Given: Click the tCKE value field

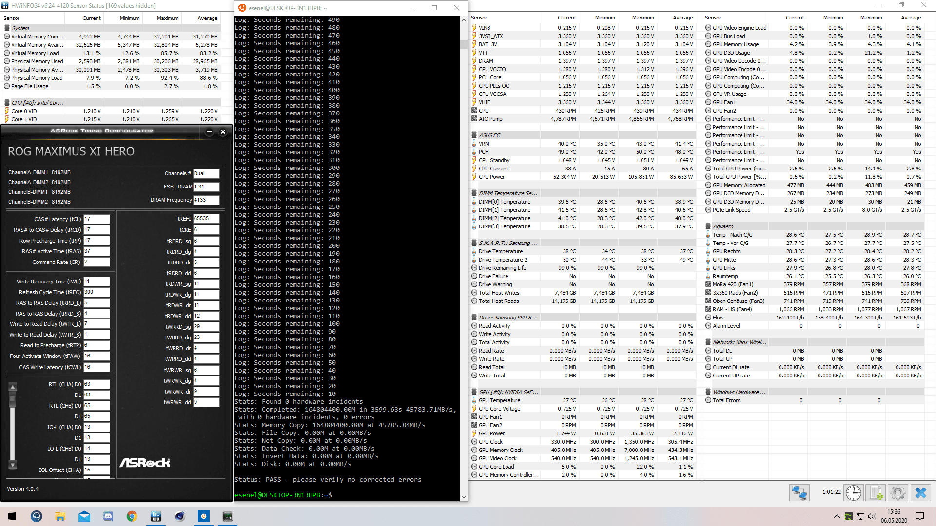Looking at the screenshot, I should (x=206, y=230).
